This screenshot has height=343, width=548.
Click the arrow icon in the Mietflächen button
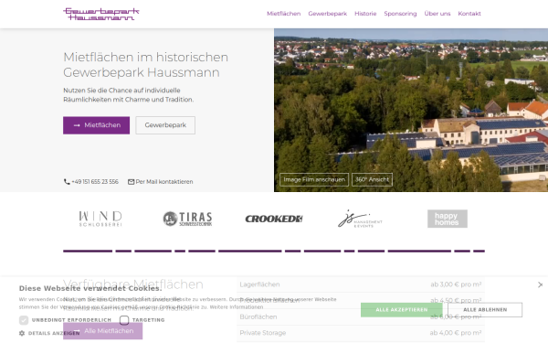pos(77,125)
